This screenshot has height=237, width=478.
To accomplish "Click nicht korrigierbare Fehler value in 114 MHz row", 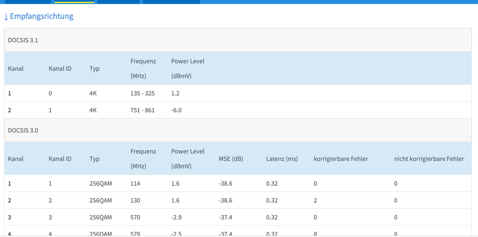I will (396, 183).
